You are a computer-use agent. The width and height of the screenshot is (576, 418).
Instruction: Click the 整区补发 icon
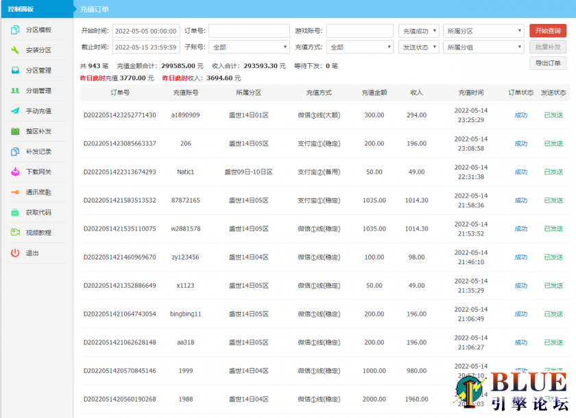click(15, 131)
